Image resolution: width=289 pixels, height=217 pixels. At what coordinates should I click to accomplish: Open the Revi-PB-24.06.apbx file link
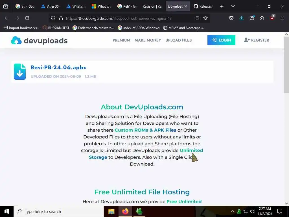click(x=58, y=67)
